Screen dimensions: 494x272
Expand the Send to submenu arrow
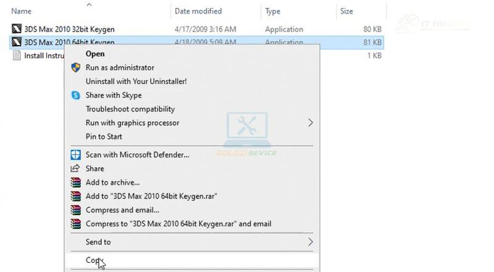311,242
